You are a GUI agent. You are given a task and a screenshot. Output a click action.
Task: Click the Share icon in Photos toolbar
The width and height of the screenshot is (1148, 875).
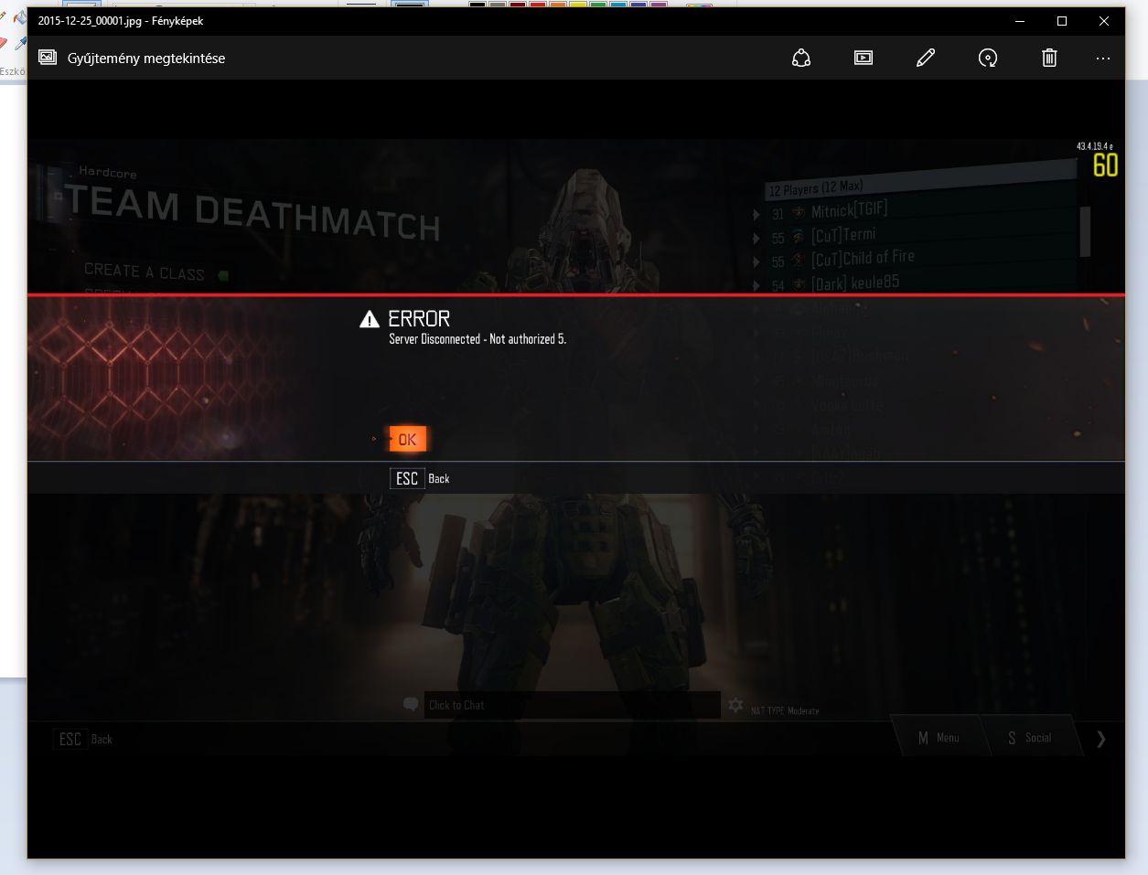tap(801, 58)
